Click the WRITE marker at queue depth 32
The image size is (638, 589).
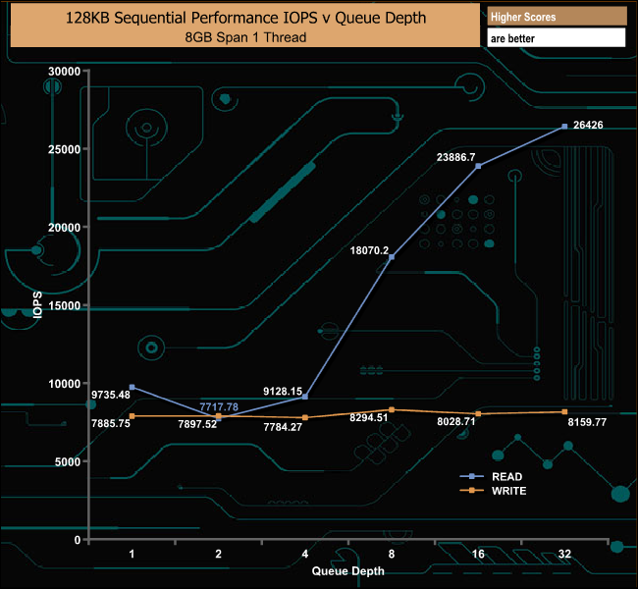564,412
